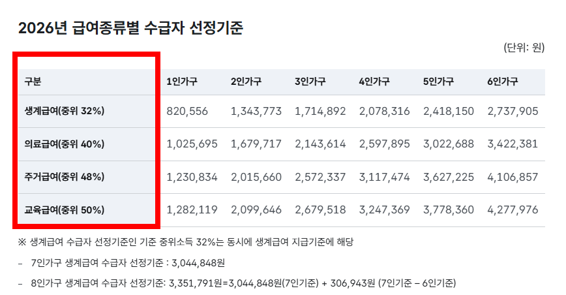Click the cell value 2,015,660
The width and height of the screenshot is (566, 295).
(x=256, y=178)
